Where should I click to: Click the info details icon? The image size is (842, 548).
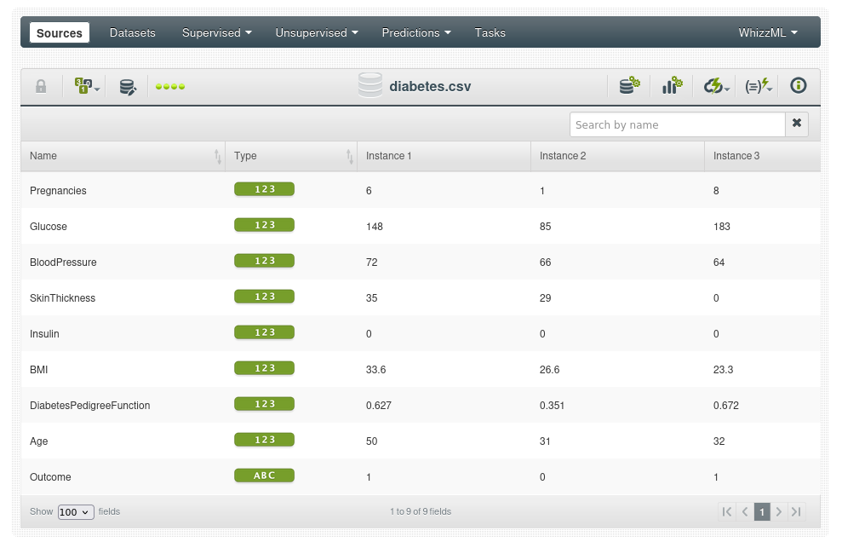pyautogui.click(x=798, y=86)
